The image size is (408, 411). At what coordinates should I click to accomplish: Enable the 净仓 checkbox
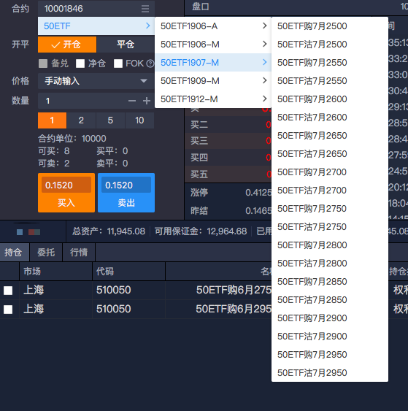(80, 64)
